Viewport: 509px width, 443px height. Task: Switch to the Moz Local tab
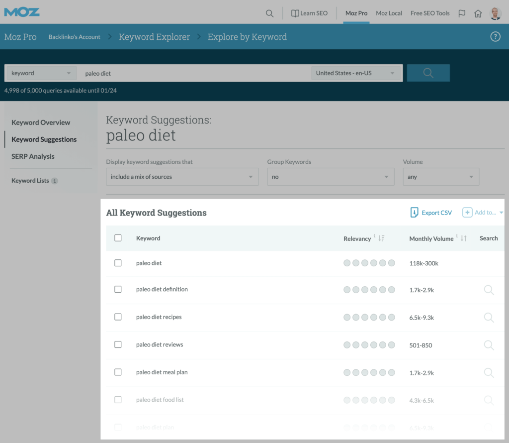(x=389, y=13)
